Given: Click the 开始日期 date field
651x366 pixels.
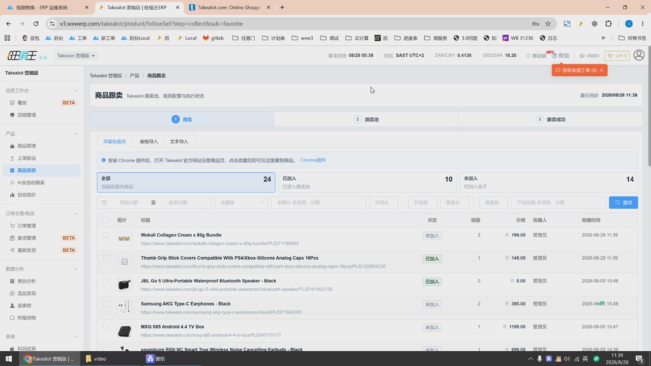Looking at the screenshot, I should [x=129, y=202].
